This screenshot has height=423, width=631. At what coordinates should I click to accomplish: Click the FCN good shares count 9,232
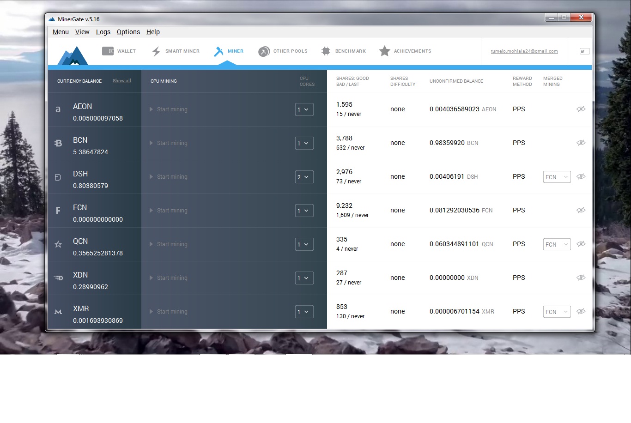344,205
